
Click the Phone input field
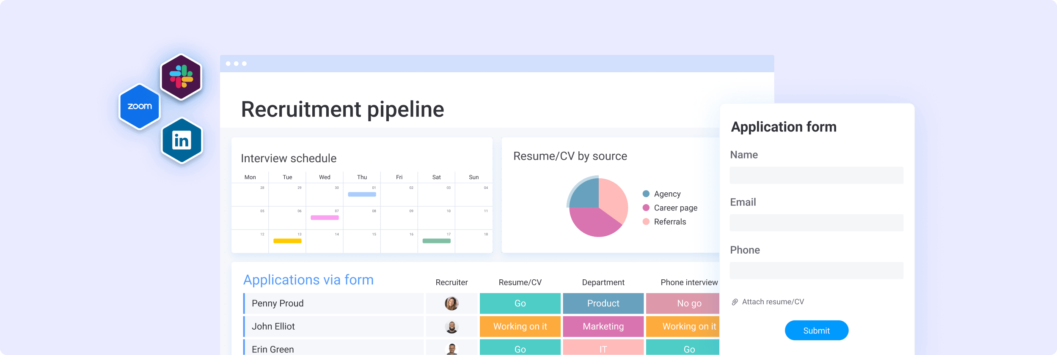816,270
